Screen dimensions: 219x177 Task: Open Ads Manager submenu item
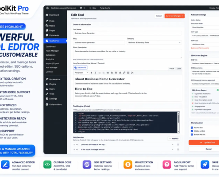[x=51, y=68]
